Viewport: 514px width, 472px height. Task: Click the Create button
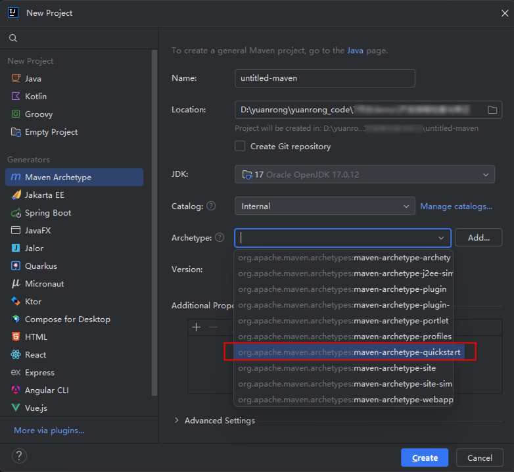[425, 458]
